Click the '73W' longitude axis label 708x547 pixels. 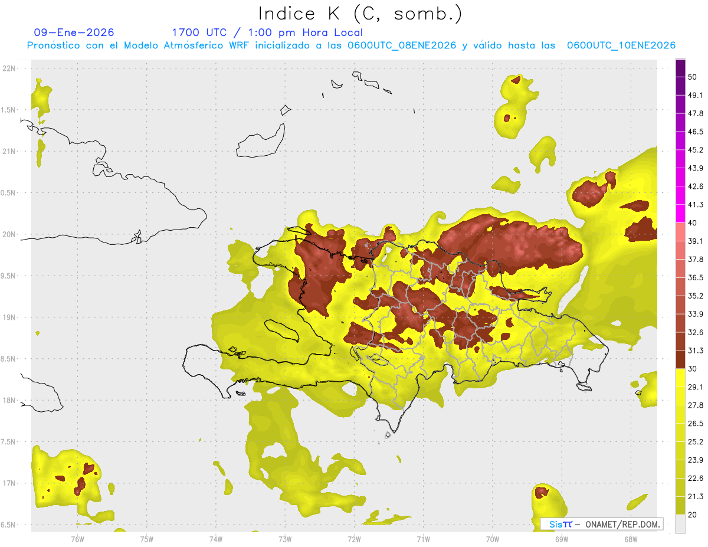285,540
